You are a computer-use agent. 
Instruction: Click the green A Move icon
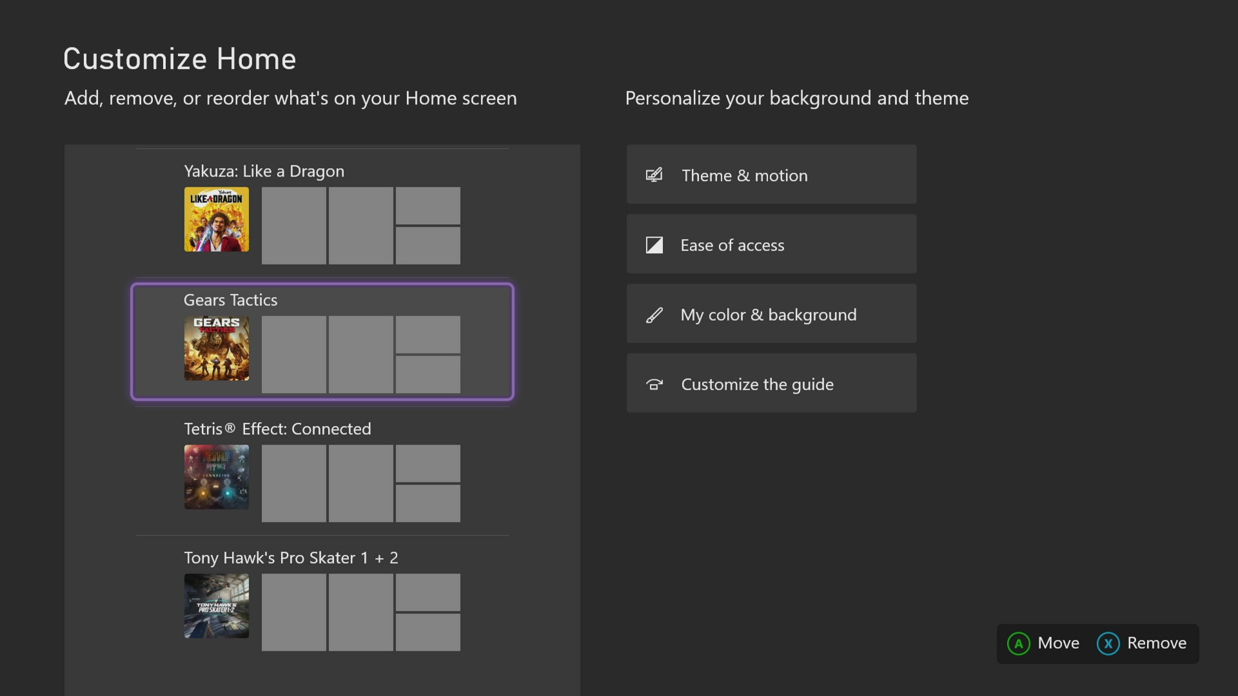[1019, 643]
